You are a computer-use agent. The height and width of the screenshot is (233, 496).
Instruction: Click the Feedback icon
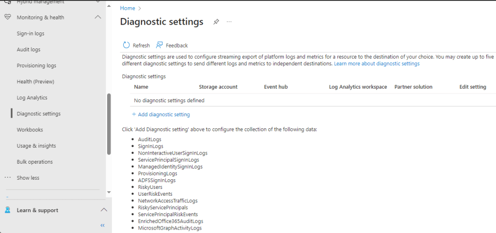click(x=160, y=46)
